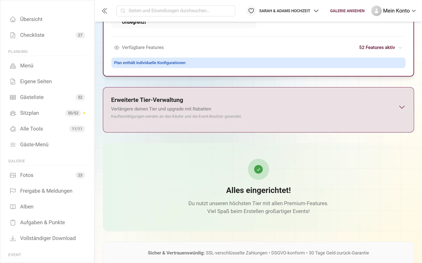Click the Sitzplan people icon
Image resolution: width=422 pixels, height=263 pixels.
[13, 113]
